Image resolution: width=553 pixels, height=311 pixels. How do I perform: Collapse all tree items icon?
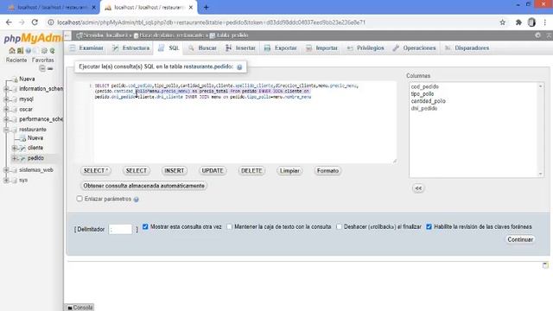42,68
